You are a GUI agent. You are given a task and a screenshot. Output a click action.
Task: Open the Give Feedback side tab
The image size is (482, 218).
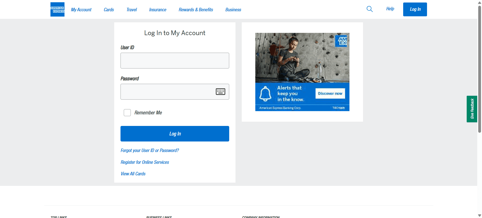(472, 109)
